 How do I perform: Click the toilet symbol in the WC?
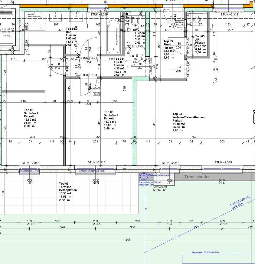[135, 21]
